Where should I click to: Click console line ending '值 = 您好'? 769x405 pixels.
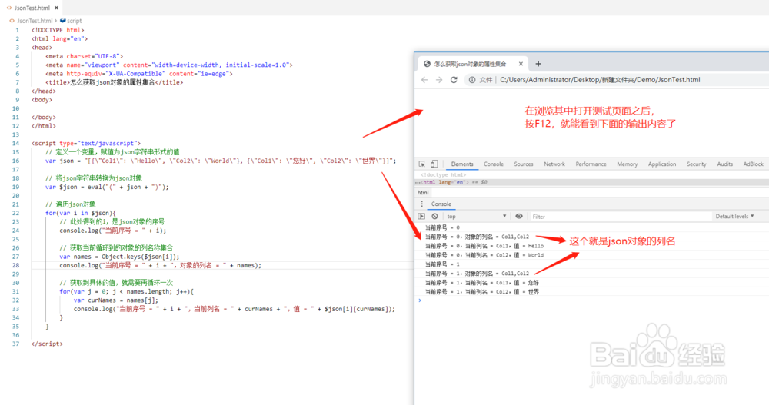[x=481, y=283]
